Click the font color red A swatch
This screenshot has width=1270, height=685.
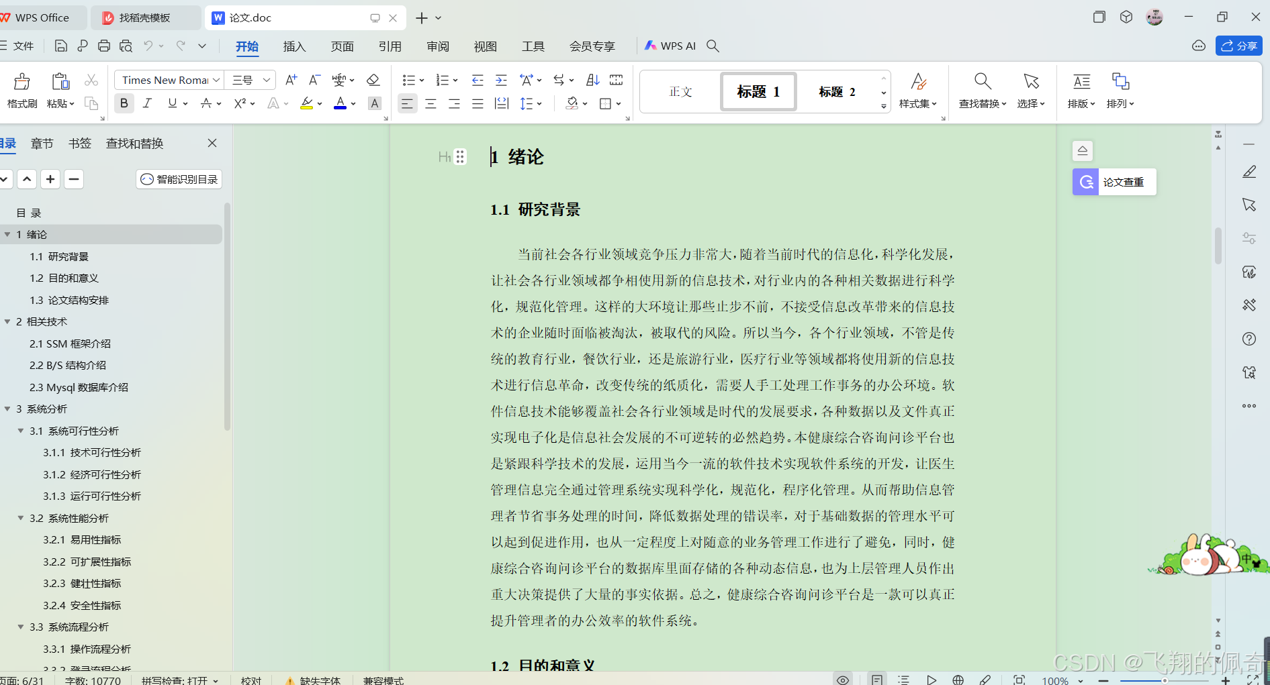pos(341,103)
